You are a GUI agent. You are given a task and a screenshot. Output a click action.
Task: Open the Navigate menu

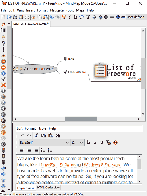[x=57, y=10]
